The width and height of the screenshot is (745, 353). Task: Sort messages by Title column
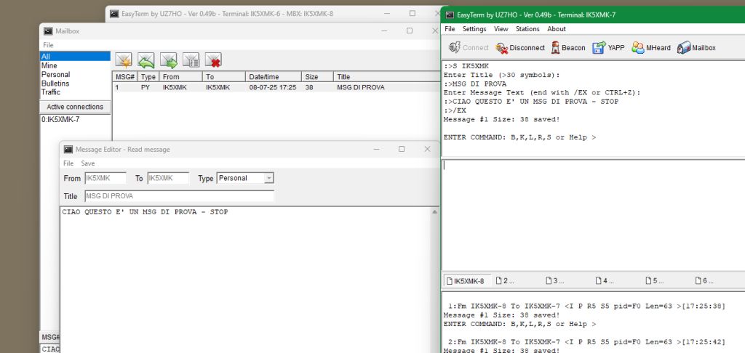click(387, 77)
